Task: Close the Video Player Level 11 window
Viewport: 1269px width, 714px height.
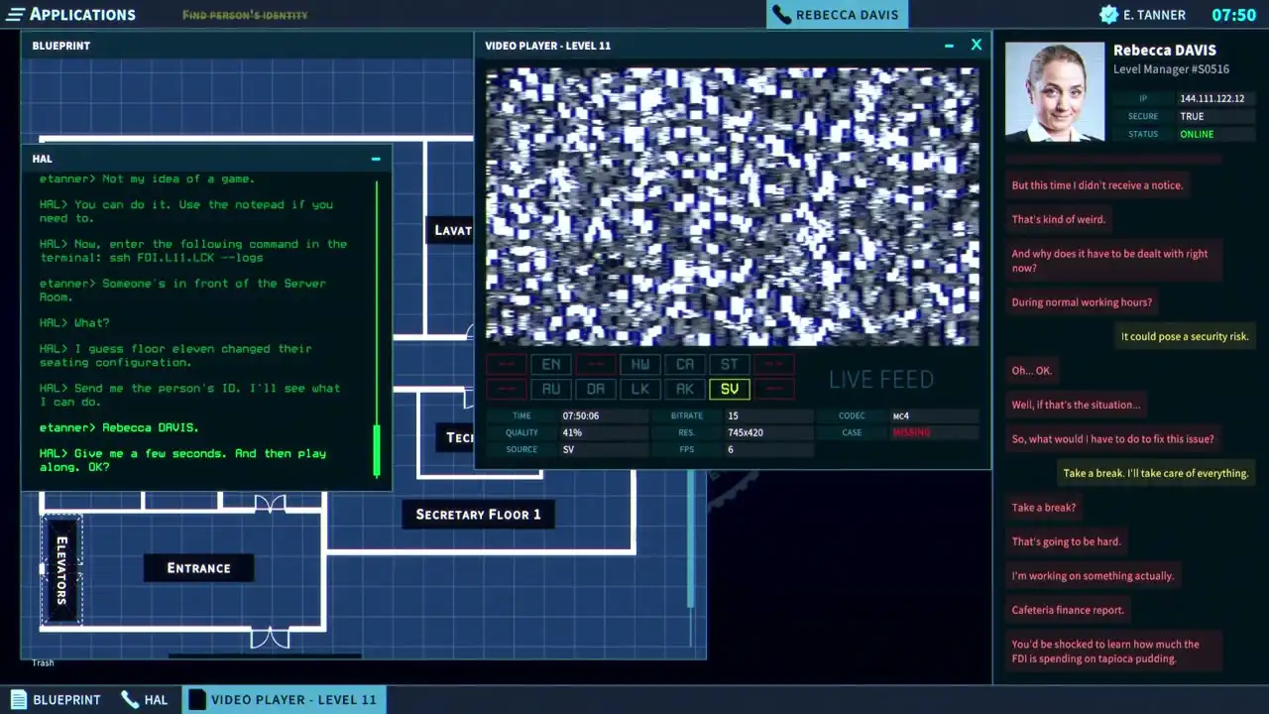Action: [x=977, y=45]
